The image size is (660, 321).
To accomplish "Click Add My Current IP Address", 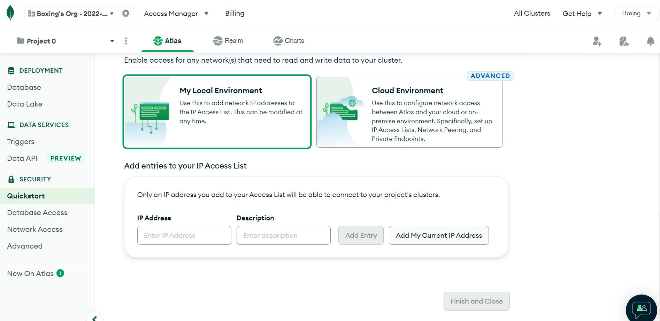I will point(438,235).
